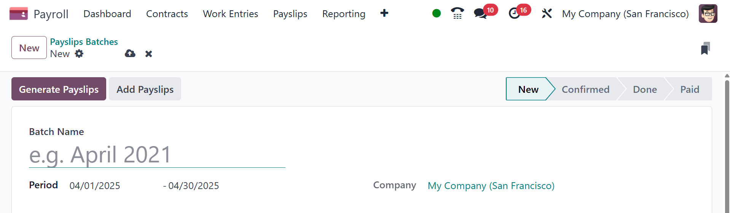Open the chat messages icon

coord(480,14)
